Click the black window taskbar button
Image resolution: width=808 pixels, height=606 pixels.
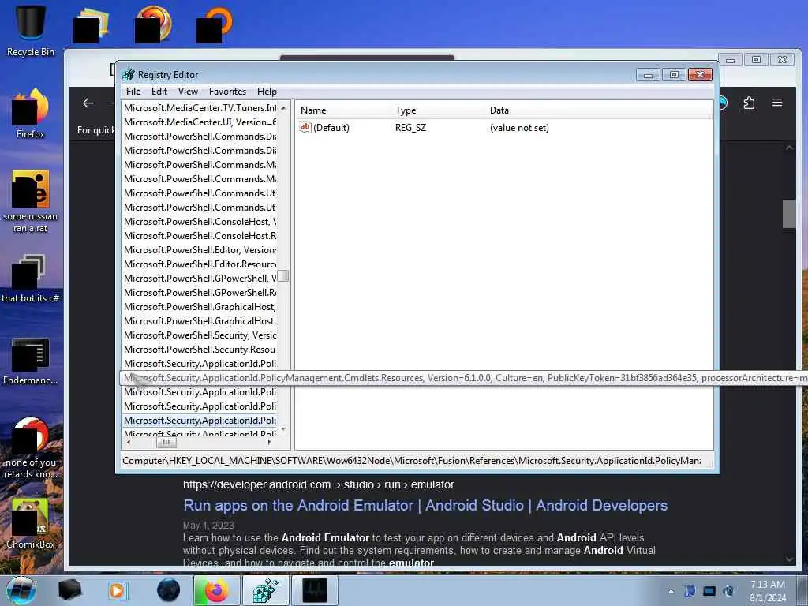315,590
